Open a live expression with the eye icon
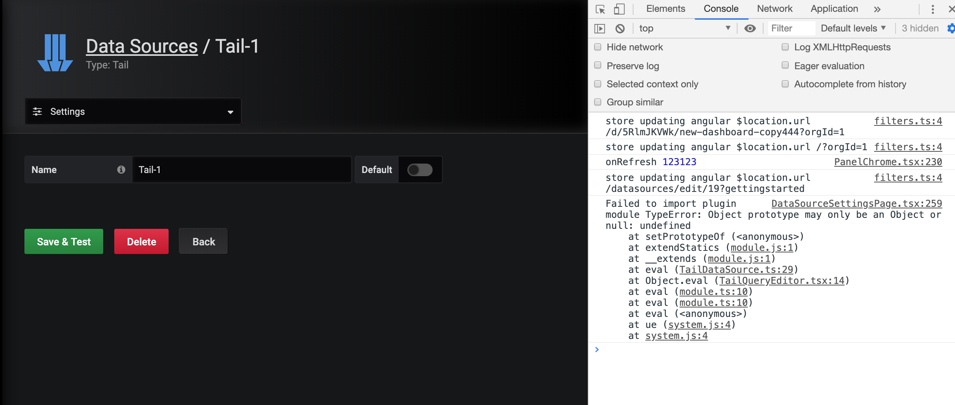The width and height of the screenshot is (955, 405). point(750,28)
